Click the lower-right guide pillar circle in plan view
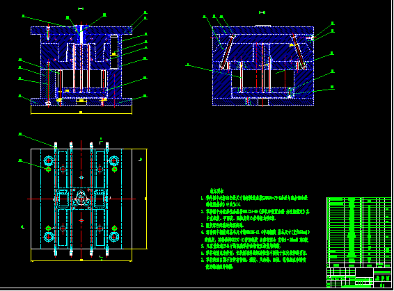 pyautogui.click(x=114, y=237)
